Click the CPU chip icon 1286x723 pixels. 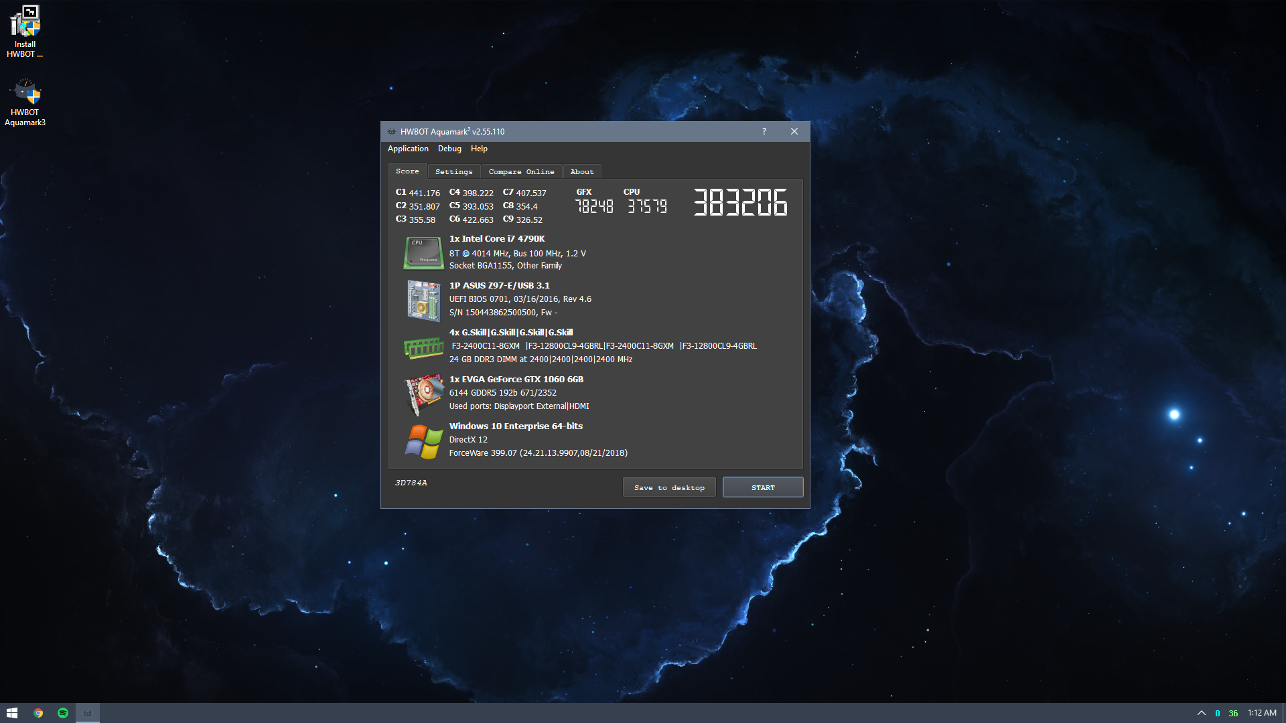pyautogui.click(x=423, y=253)
